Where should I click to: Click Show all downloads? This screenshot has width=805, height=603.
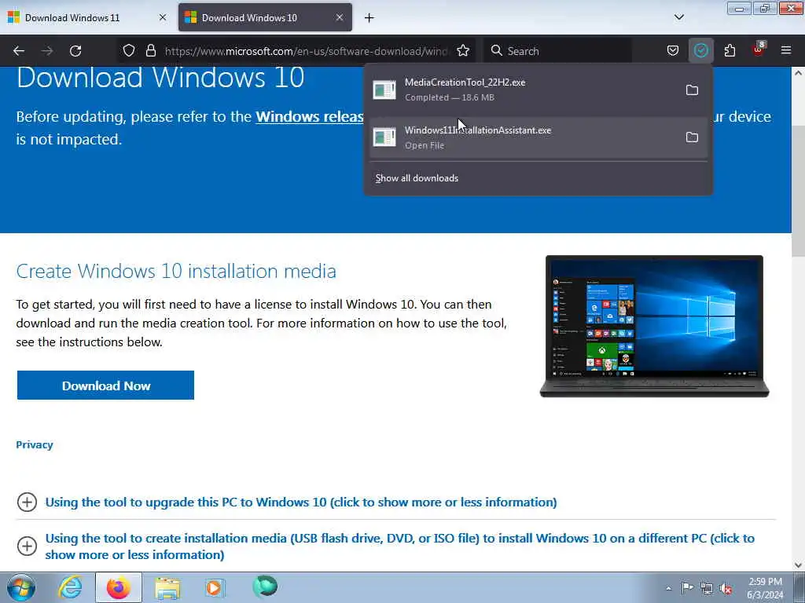point(417,178)
